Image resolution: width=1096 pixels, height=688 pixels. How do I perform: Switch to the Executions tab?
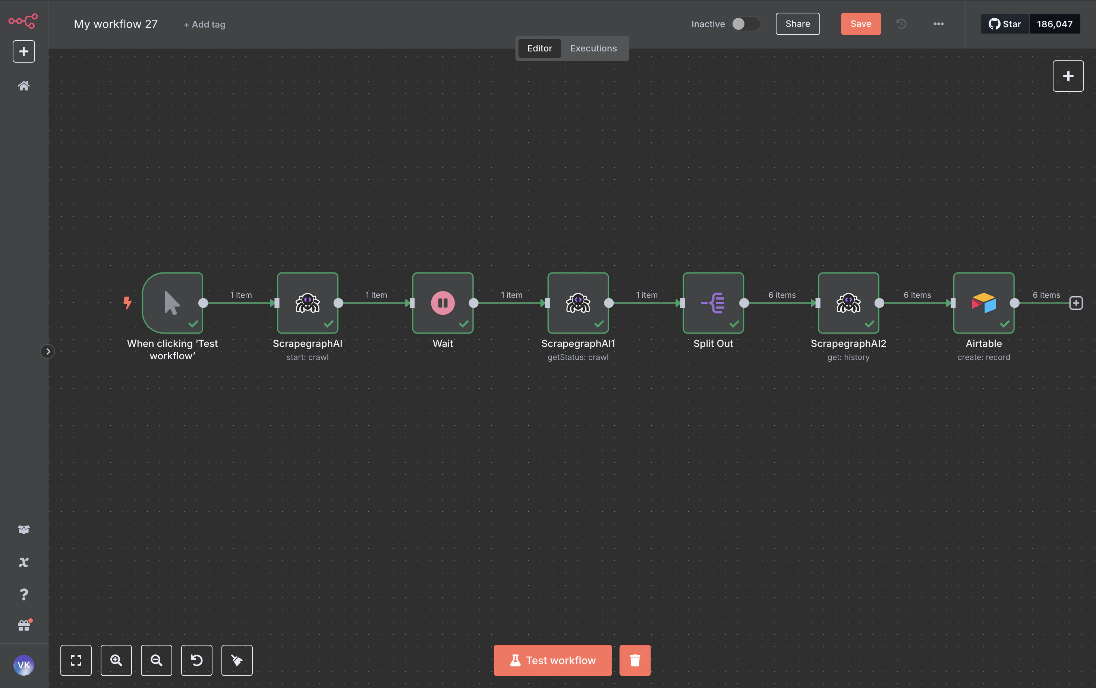(593, 48)
